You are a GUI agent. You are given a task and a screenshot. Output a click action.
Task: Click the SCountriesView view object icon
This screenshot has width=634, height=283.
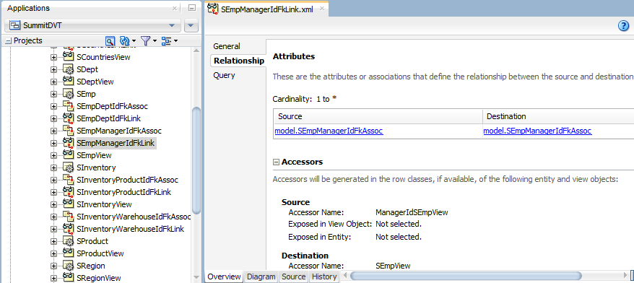[x=68, y=57]
